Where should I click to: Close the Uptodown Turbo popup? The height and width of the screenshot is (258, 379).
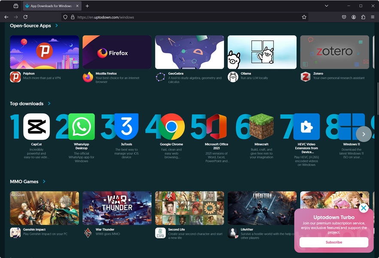364,209
